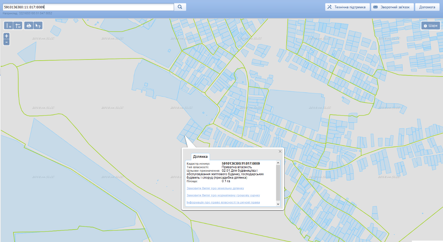Click the Приватна власність ownership value
The height and width of the screenshot is (242, 443).
pyautogui.click(x=237, y=167)
